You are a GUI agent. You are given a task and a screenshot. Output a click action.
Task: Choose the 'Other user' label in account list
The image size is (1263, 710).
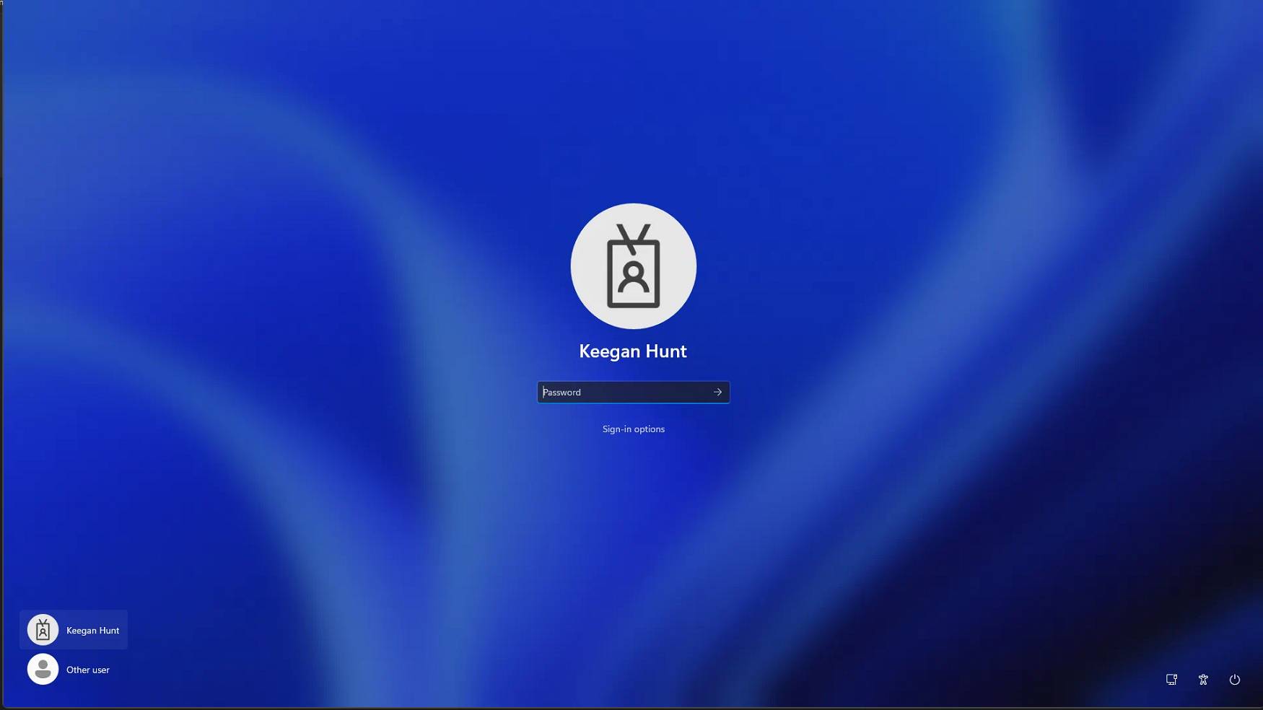pyautogui.click(x=88, y=670)
